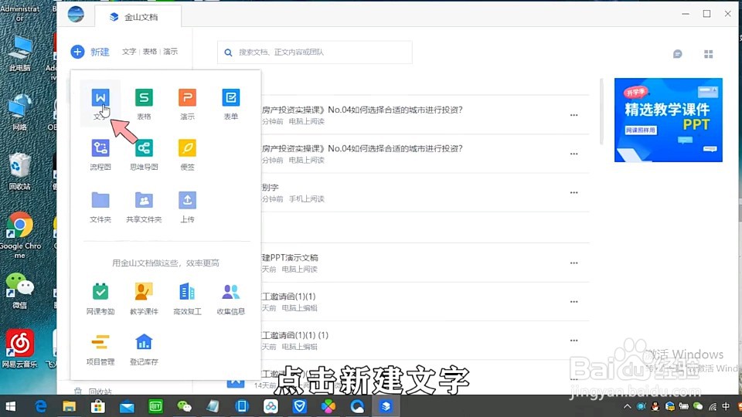Open the 别字 document
Screen dimensions: 742x417
coord(271,187)
